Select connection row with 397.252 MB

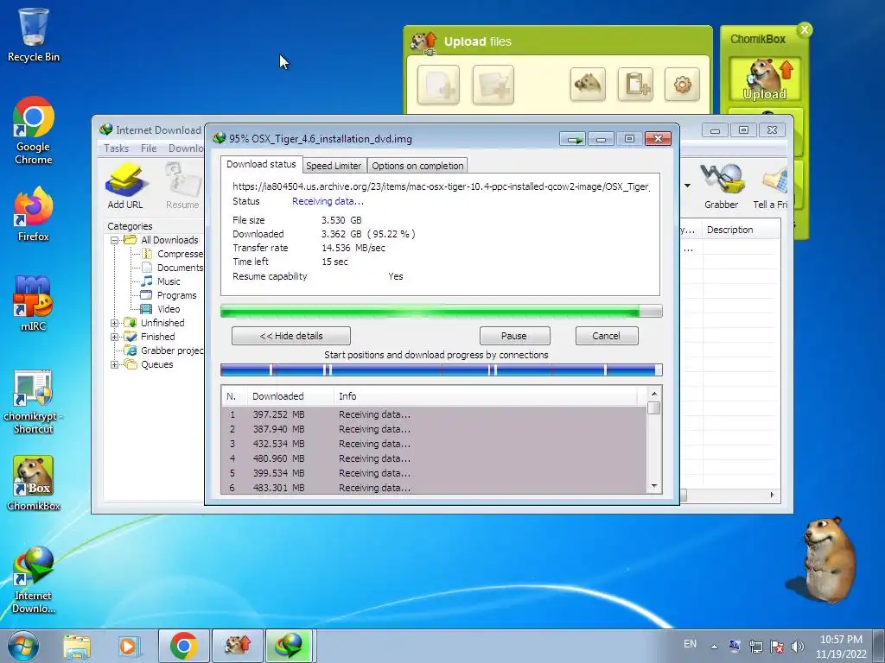[x=434, y=414]
